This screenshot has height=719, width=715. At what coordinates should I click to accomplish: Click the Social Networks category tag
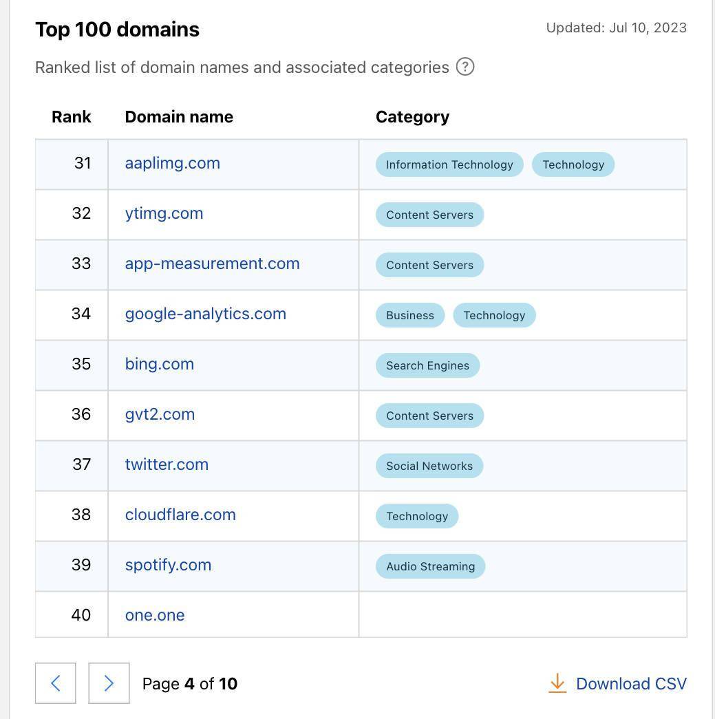429,466
